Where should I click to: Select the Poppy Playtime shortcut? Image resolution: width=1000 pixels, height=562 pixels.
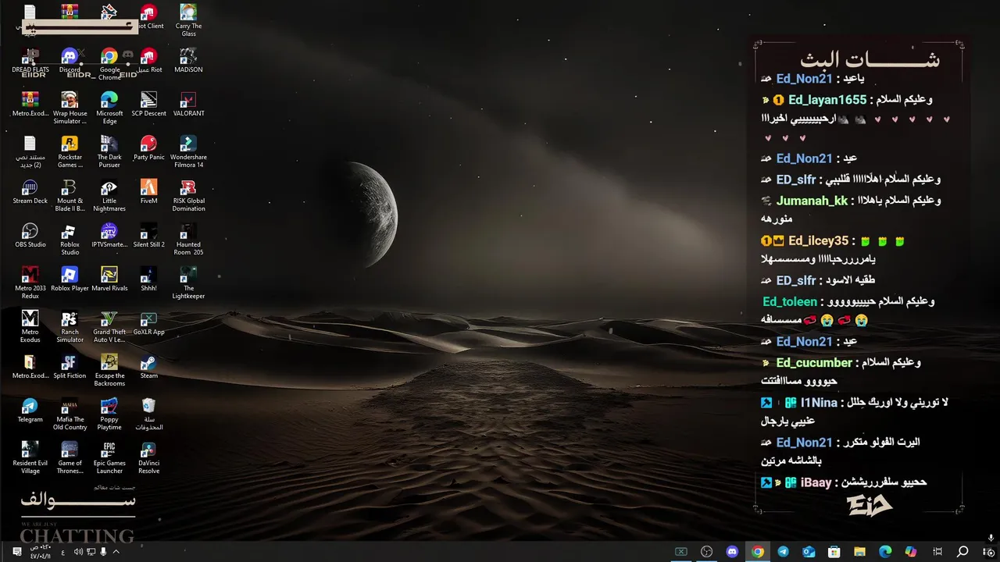(x=109, y=414)
